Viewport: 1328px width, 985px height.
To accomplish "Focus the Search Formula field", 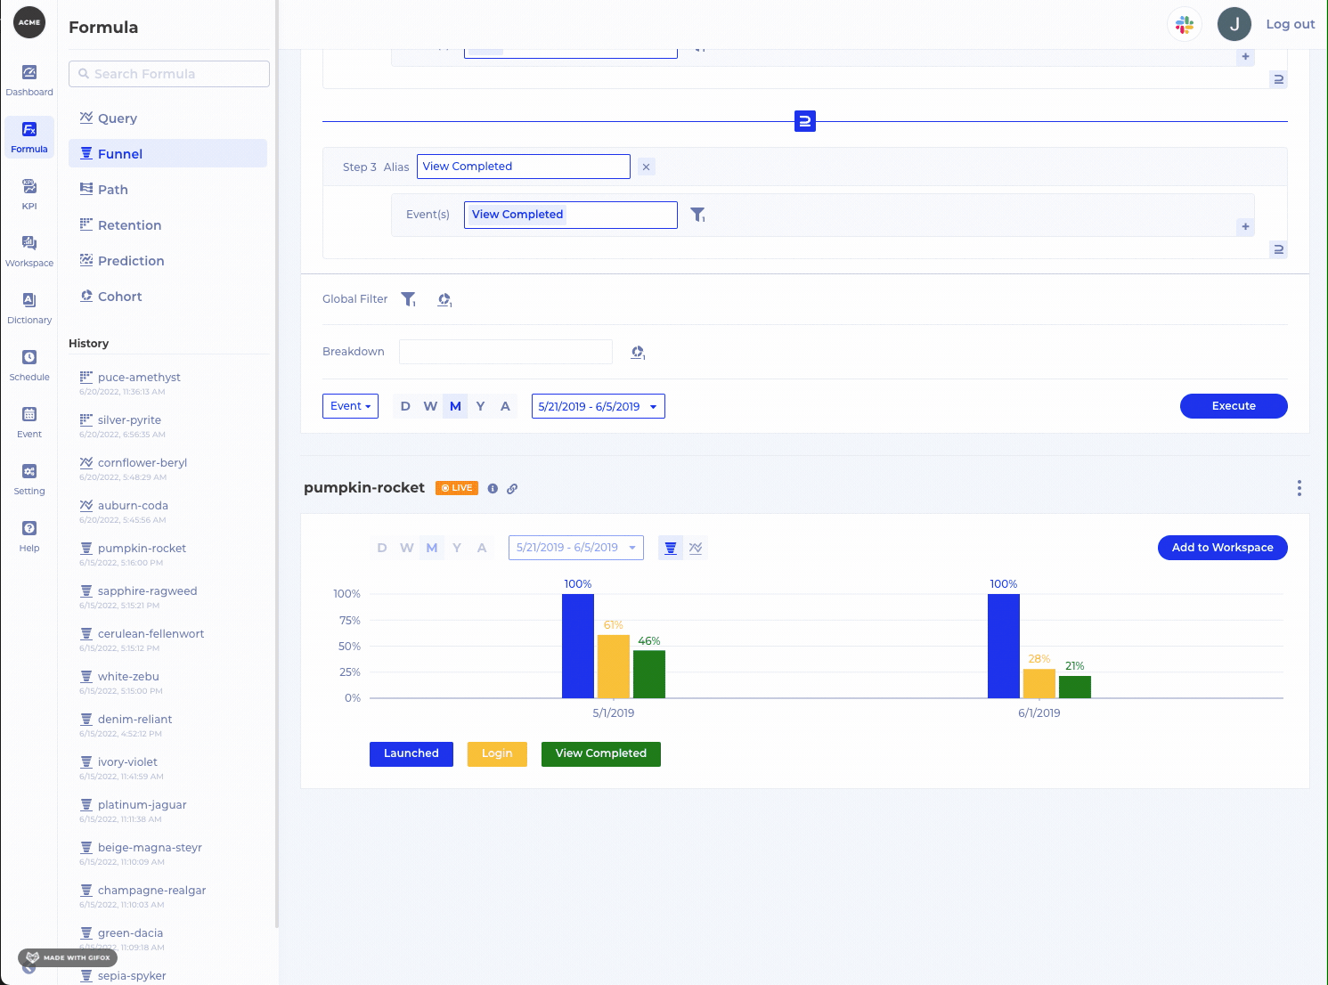I will 169,74.
